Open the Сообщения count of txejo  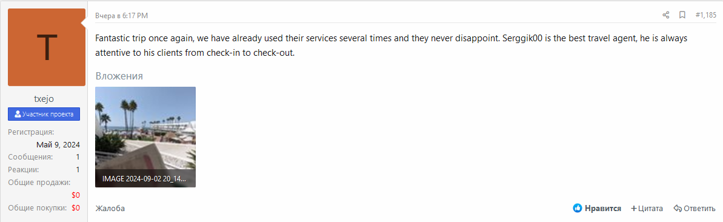click(78, 157)
